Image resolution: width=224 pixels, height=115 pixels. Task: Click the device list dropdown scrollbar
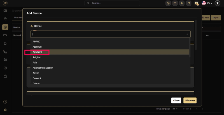[190, 48]
